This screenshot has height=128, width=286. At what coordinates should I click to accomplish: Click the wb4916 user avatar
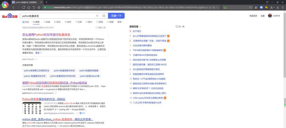click(x=270, y=16)
